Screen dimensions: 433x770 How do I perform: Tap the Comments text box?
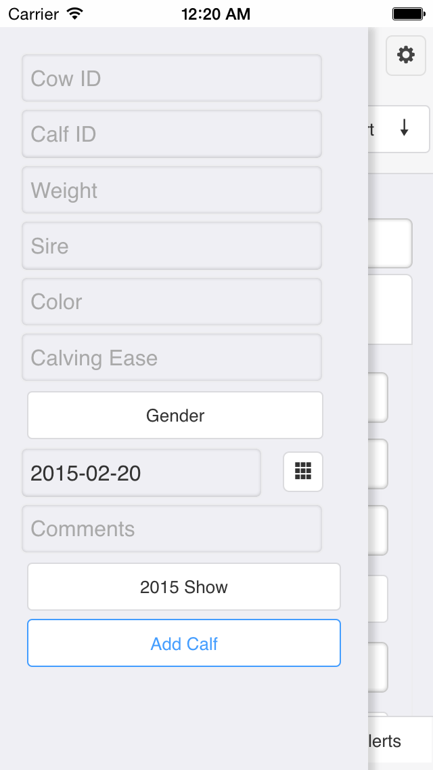coord(172,529)
